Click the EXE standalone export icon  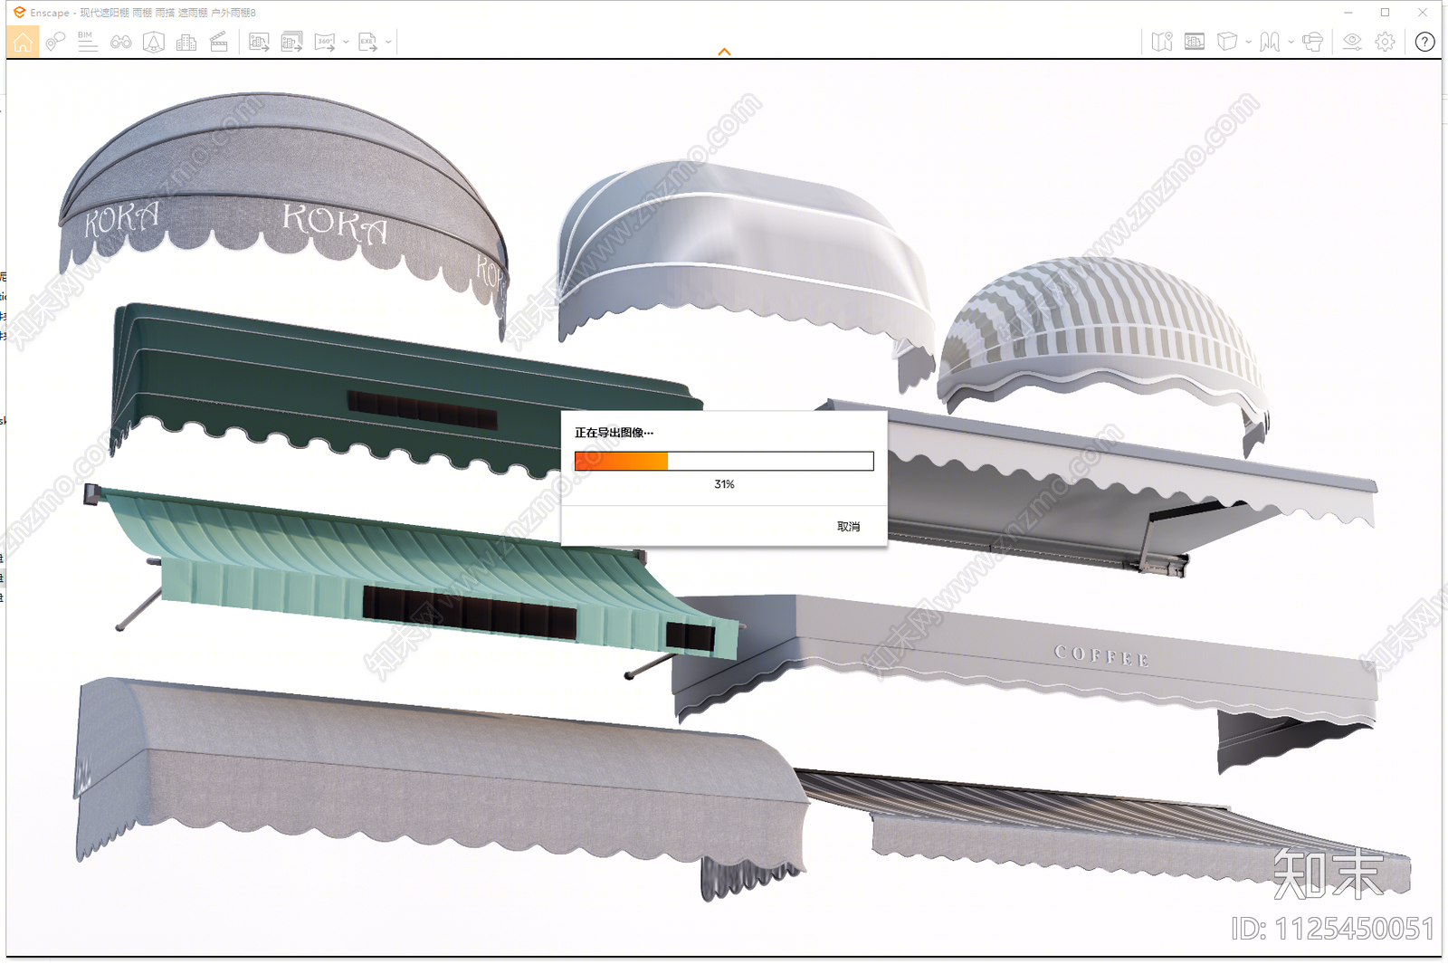point(367,42)
